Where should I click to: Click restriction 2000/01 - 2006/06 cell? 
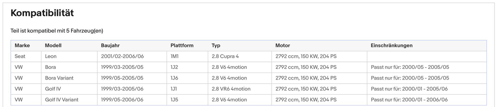(409, 100)
